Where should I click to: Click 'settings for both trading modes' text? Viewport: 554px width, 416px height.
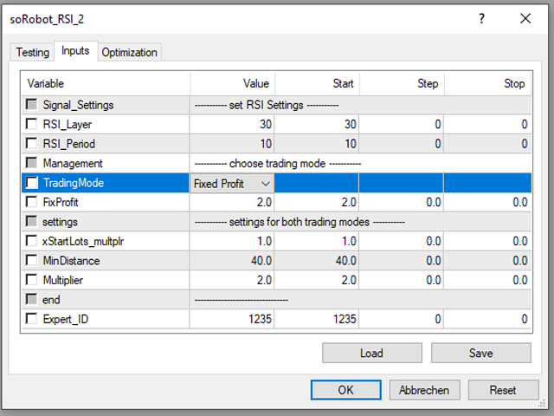pyautogui.click(x=300, y=222)
